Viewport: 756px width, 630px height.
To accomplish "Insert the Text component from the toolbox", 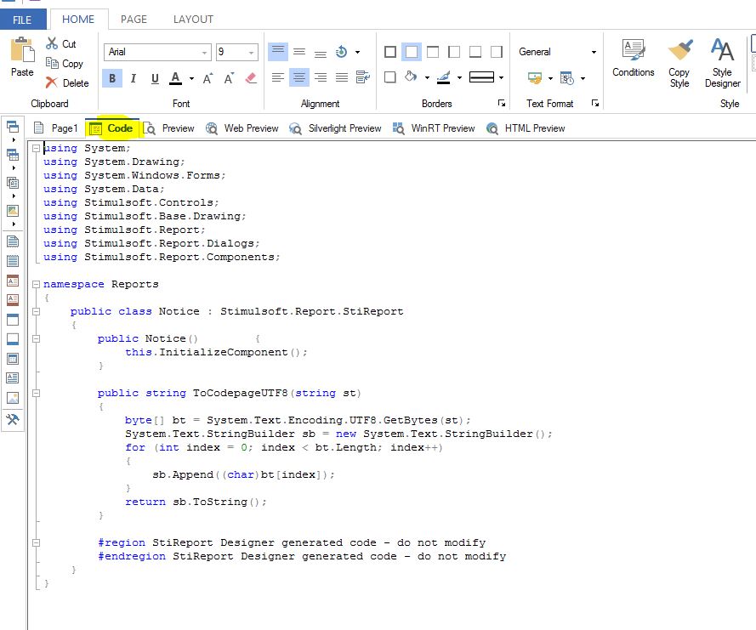I will coord(13,377).
